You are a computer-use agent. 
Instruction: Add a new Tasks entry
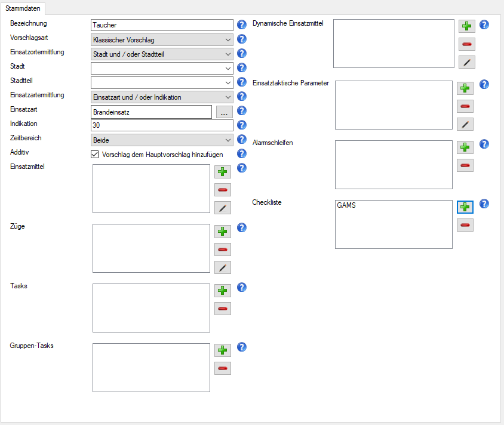click(x=223, y=291)
